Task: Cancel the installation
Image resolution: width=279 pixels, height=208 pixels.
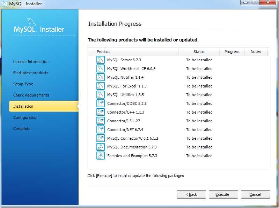Action: point(256,194)
